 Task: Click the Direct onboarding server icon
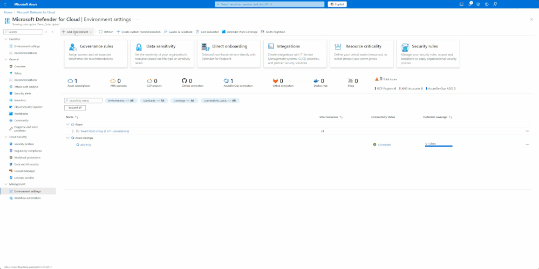(206, 47)
